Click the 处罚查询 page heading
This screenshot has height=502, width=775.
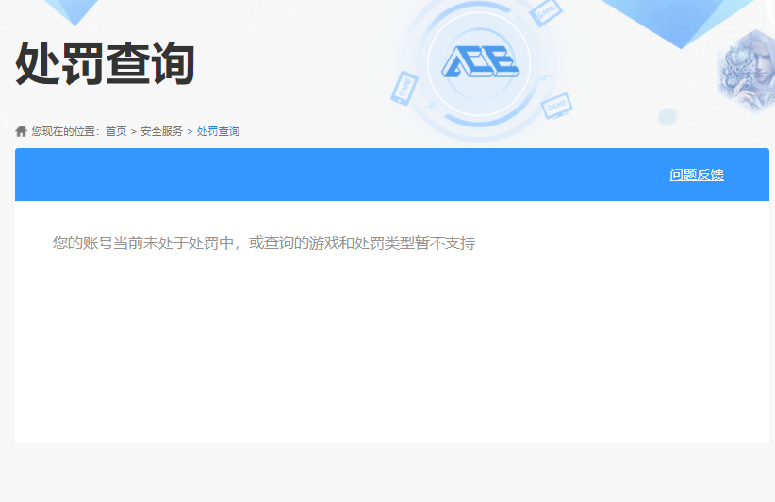pyautogui.click(x=105, y=63)
